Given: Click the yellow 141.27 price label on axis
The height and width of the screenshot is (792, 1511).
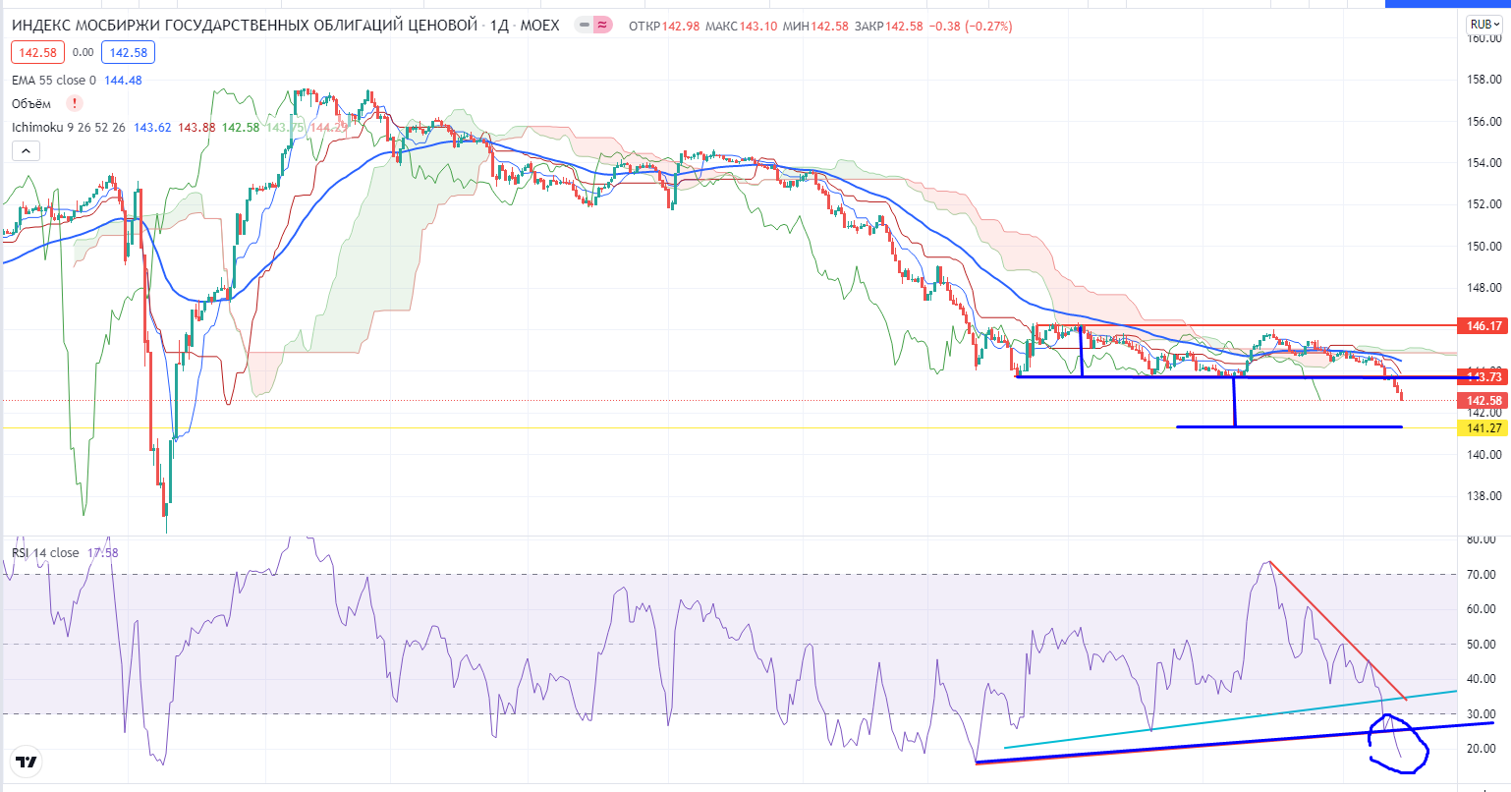Looking at the screenshot, I should [1483, 428].
